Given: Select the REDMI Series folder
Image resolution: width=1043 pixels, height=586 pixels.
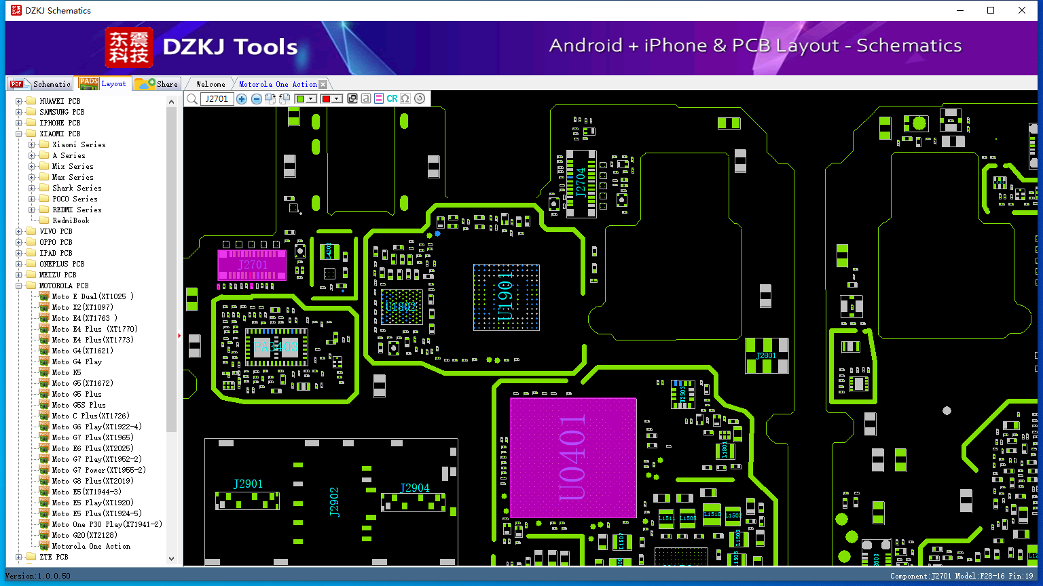Looking at the screenshot, I should pos(77,210).
